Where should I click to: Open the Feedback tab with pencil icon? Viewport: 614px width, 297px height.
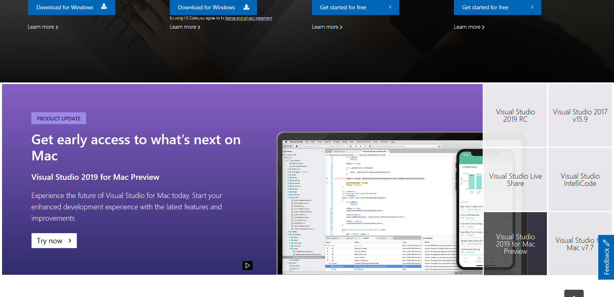606,257
